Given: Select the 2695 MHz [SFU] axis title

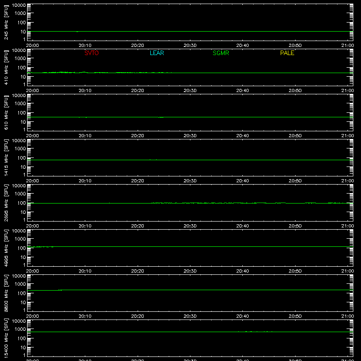Looking at the screenshot, I should [6, 203].
